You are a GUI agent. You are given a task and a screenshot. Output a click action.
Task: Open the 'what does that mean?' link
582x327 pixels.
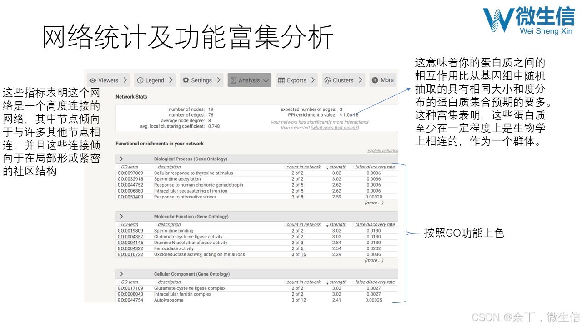click(x=335, y=128)
